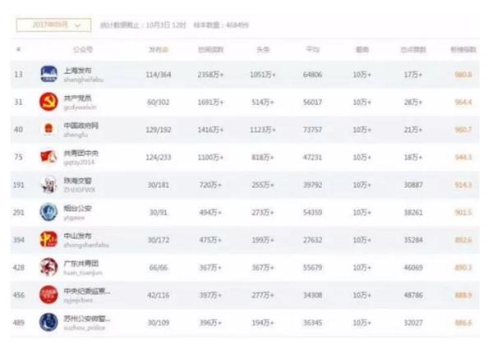Open the 中国政府网 account name link
Screen dimensions: 493x345
coord(81,126)
